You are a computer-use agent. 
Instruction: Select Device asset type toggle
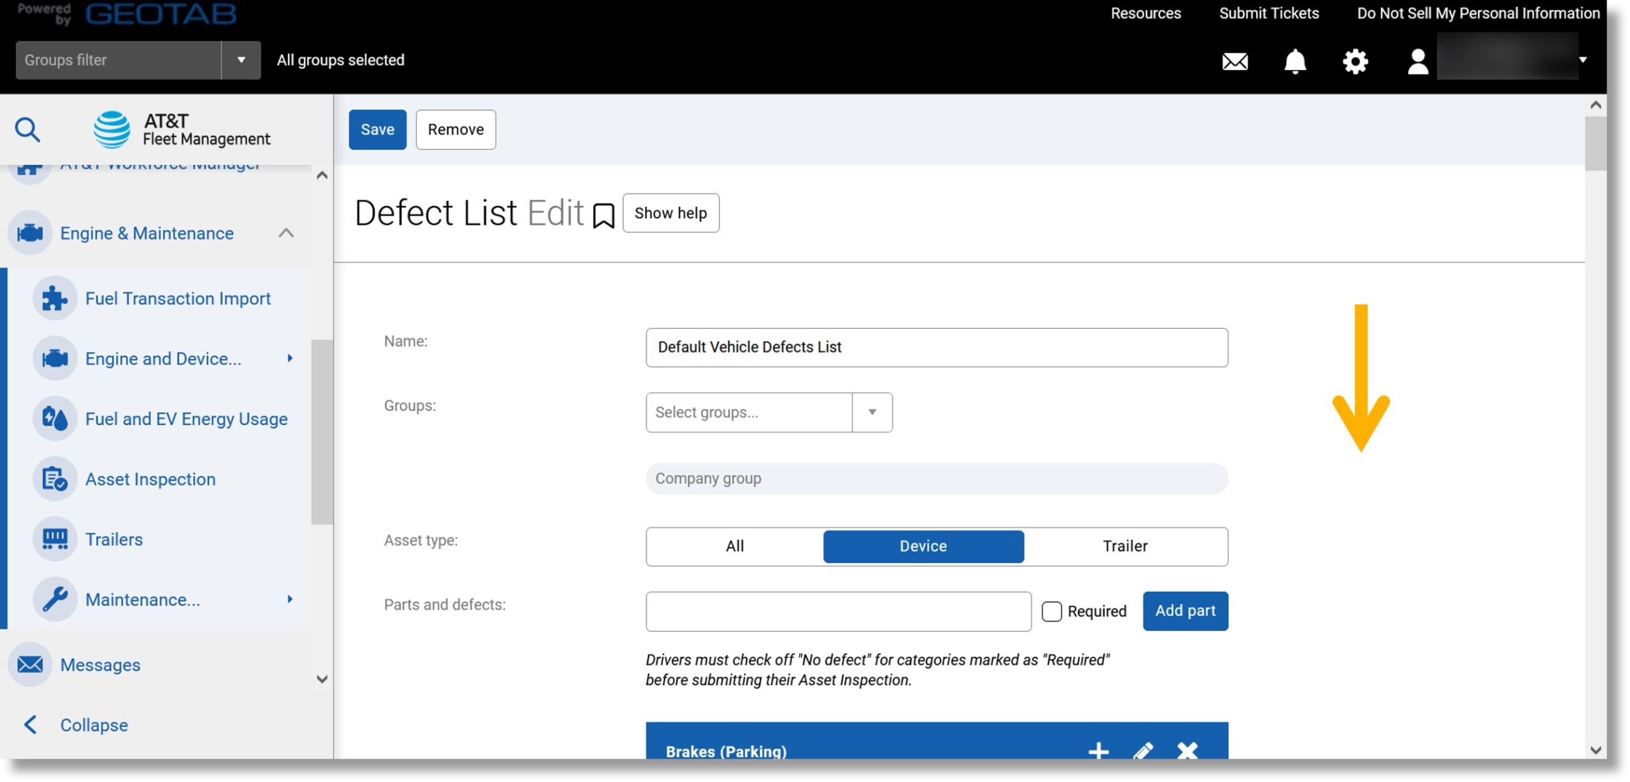coord(923,547)
